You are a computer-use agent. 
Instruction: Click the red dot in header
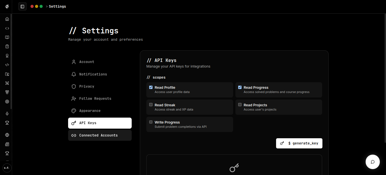(x=32, y=6)
